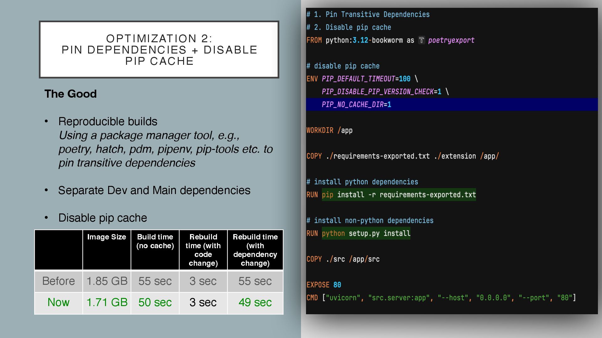This screenshot has height=338, width=602.
Task: Click the '# disable pip cache' comment
Action: (x=343, y=66)
